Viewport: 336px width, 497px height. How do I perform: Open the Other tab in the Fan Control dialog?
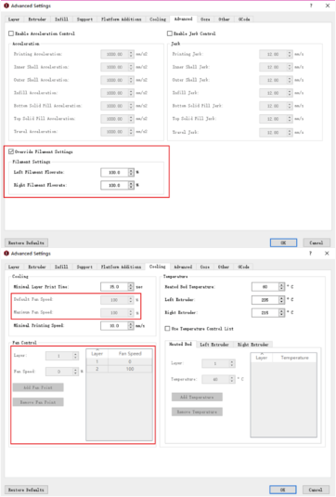[224, 267]
